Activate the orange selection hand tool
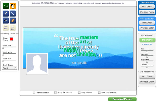Image resolution: width=157 pixels, height=101 pixels. click(13, 6)
